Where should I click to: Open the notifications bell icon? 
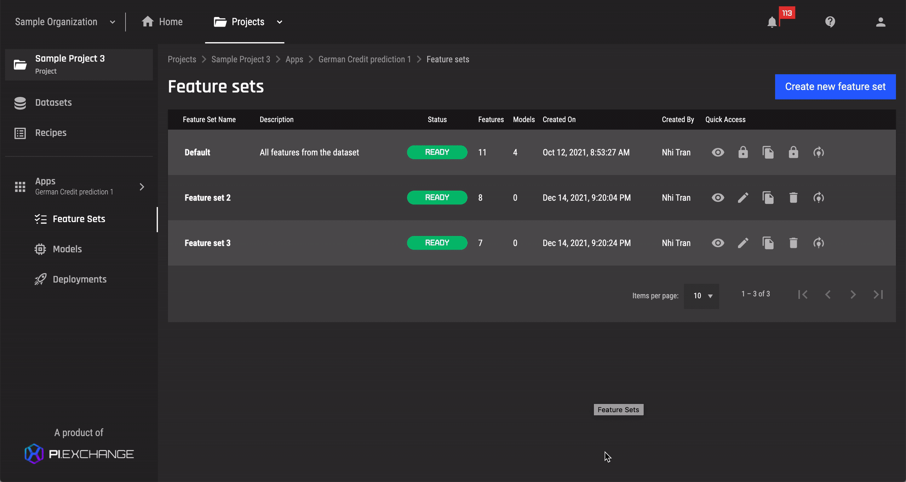pyautogui.click(x=772, y=22)
